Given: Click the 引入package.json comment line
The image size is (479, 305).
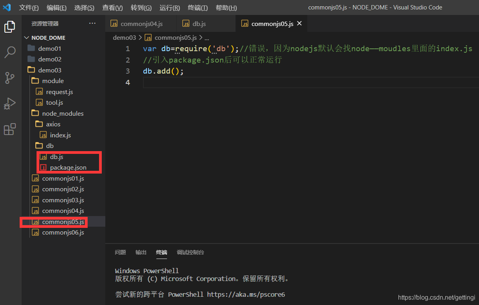Looking at the screenshot, I should [x=213, y=60].
